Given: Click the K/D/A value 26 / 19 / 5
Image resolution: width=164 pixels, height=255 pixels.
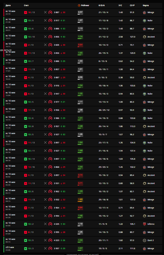Looking at the screenshot, I should coord(103,53).
